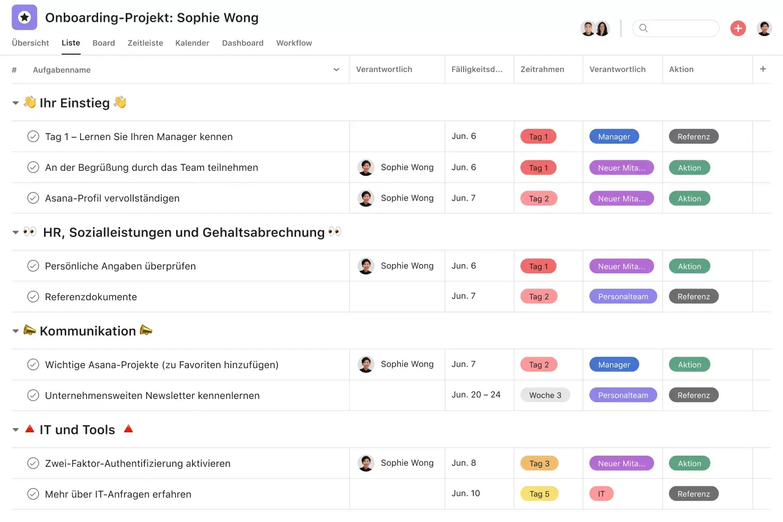Screen dimensions: 783x522
Task: Click the green 'Aktion' tag on Persönliche Angaben row
Action: click(x=689, y=266)
